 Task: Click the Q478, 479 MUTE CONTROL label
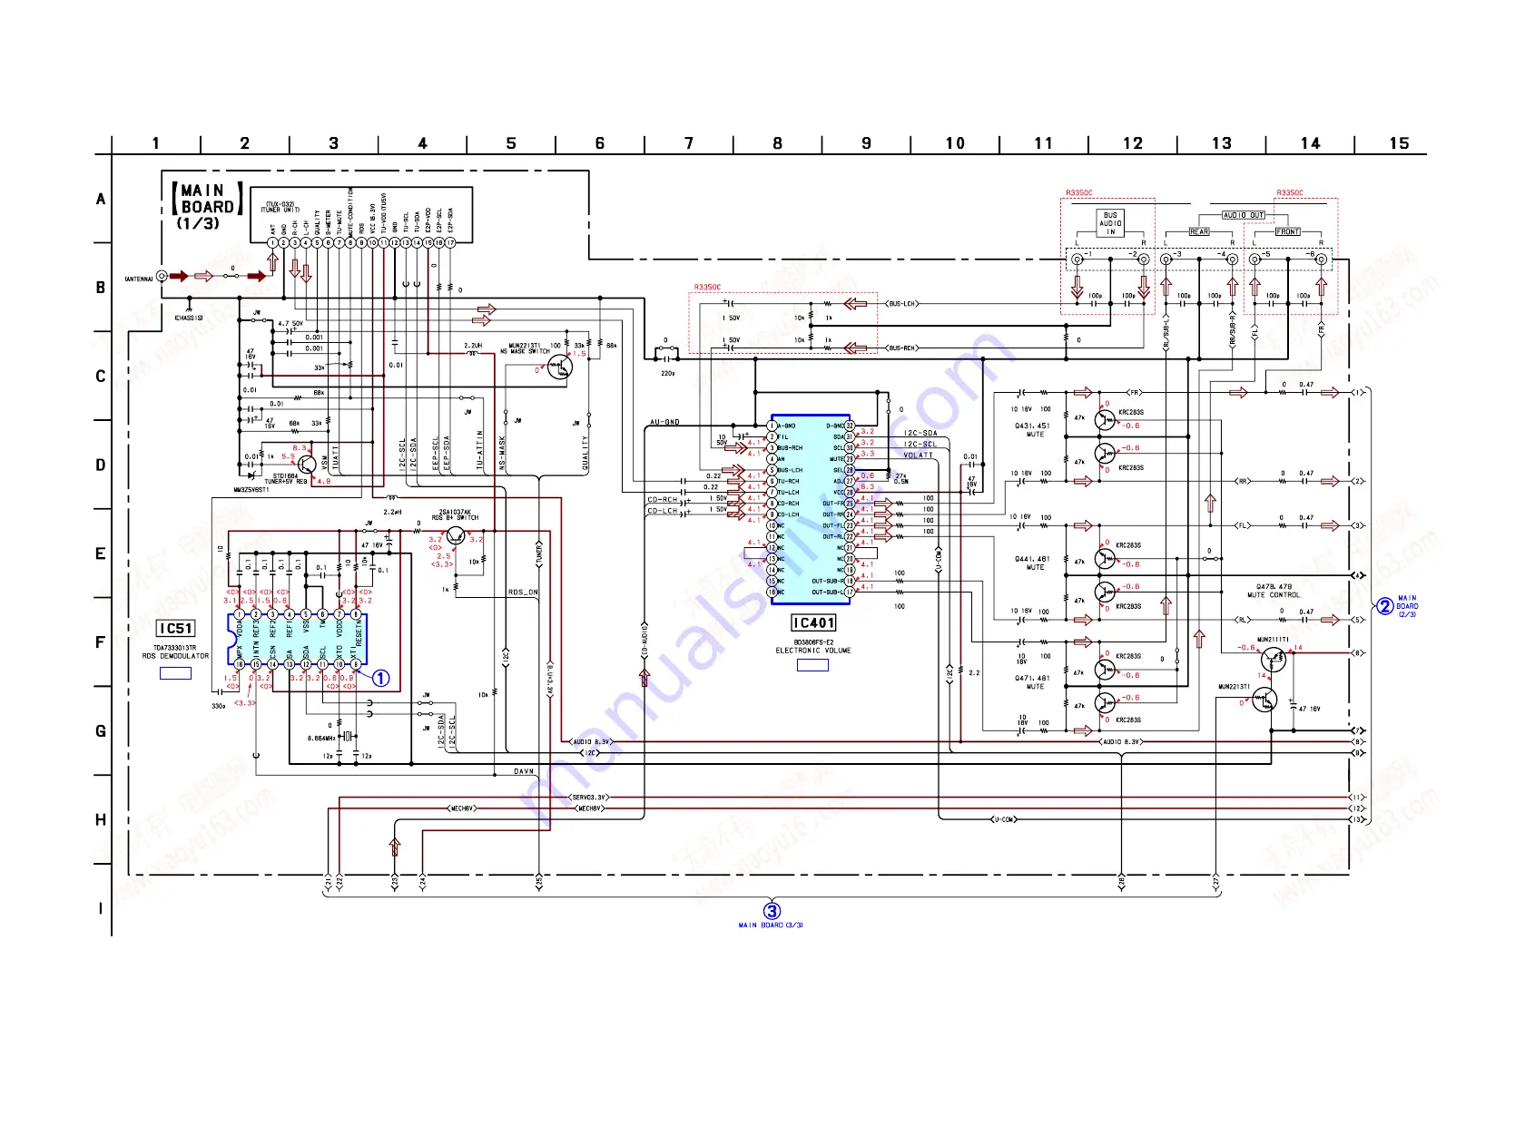1274,591
